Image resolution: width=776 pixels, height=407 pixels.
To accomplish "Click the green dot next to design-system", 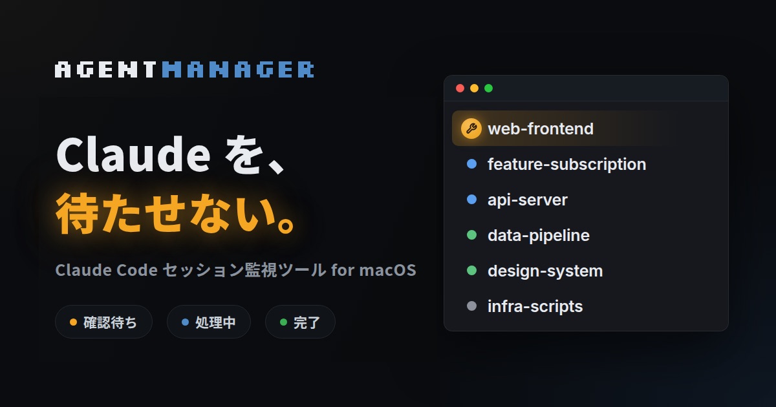I will tap(471, 271).
